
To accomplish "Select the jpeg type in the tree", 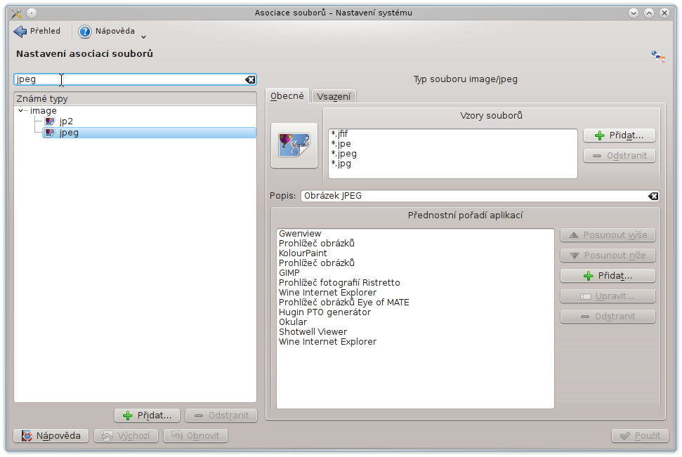I will (x=149, y=133).
